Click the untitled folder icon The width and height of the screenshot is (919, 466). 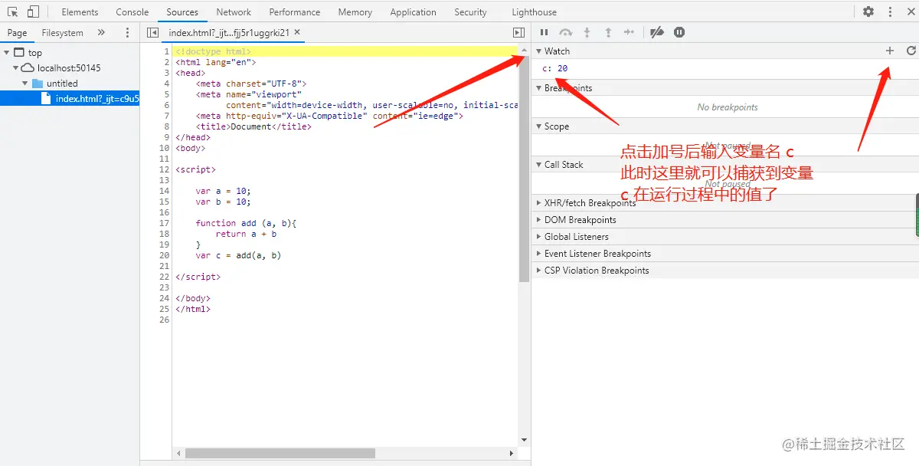coord(38,84)
